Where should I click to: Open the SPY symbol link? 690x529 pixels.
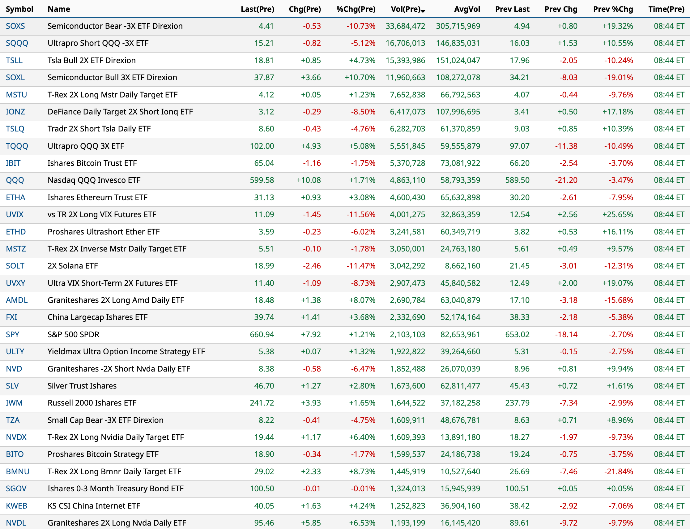tap(13, 334)
